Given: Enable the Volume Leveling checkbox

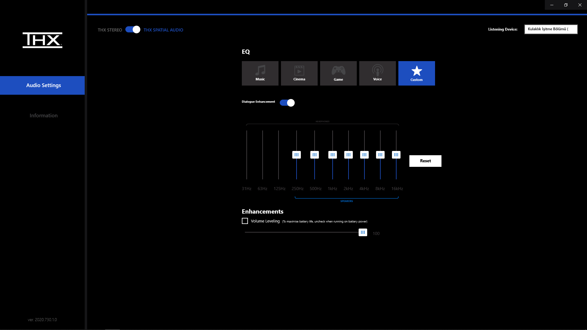Looking at the screenshot, I should tap(245, 221).
